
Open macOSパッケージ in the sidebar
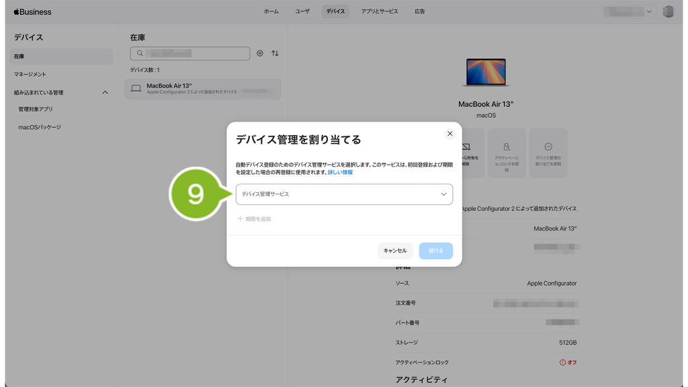point(40,127)
